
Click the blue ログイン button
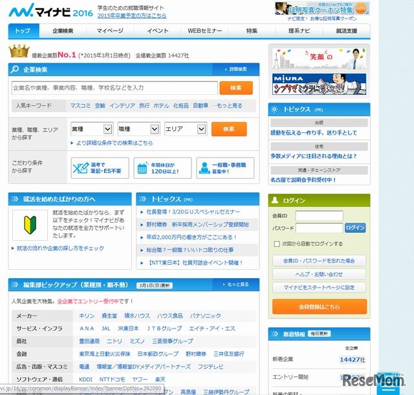point(355,228)
